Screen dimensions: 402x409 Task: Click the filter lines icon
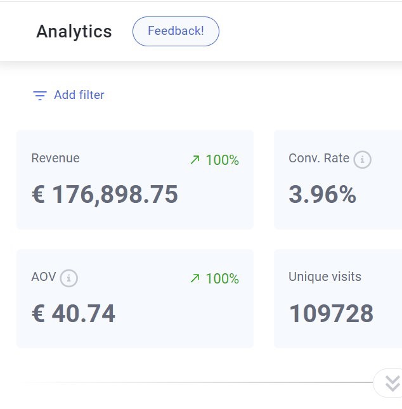[x=40, y=96]
